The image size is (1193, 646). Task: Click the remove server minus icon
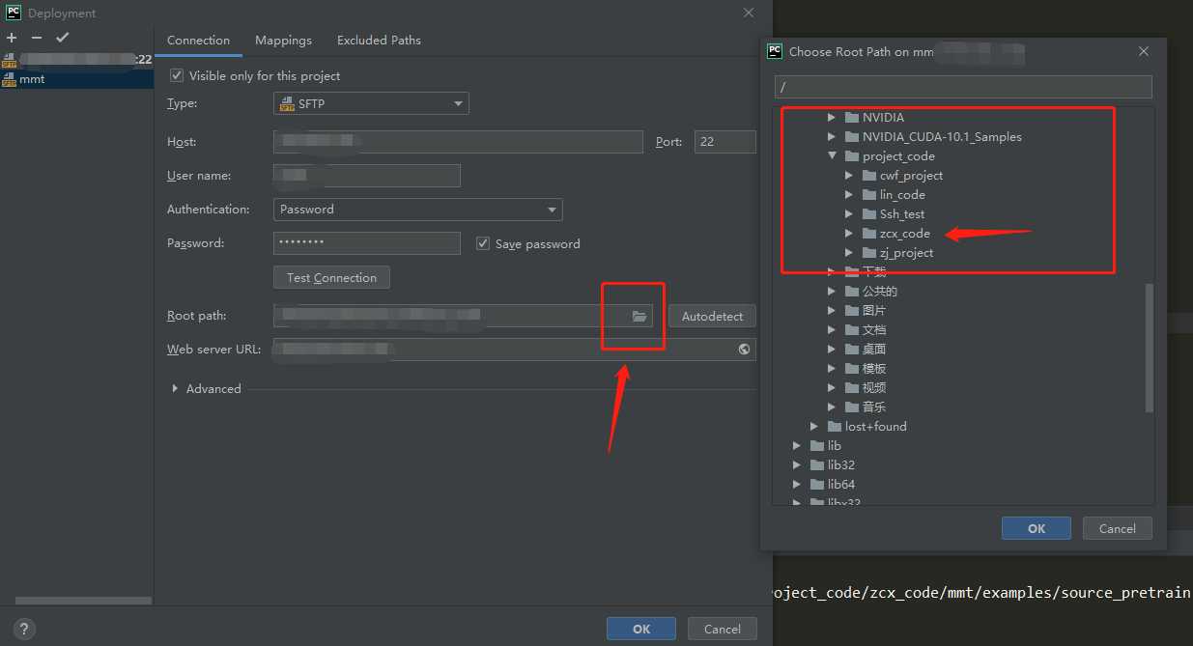[37, 38]
